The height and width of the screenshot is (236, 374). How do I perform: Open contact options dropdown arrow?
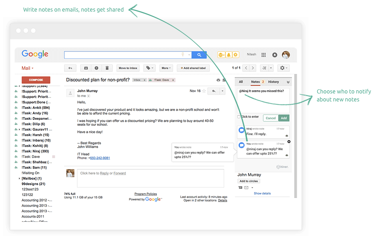click(x=252, y=188)
